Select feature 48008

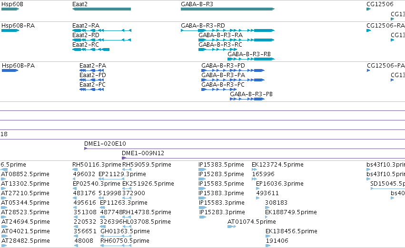84,241
